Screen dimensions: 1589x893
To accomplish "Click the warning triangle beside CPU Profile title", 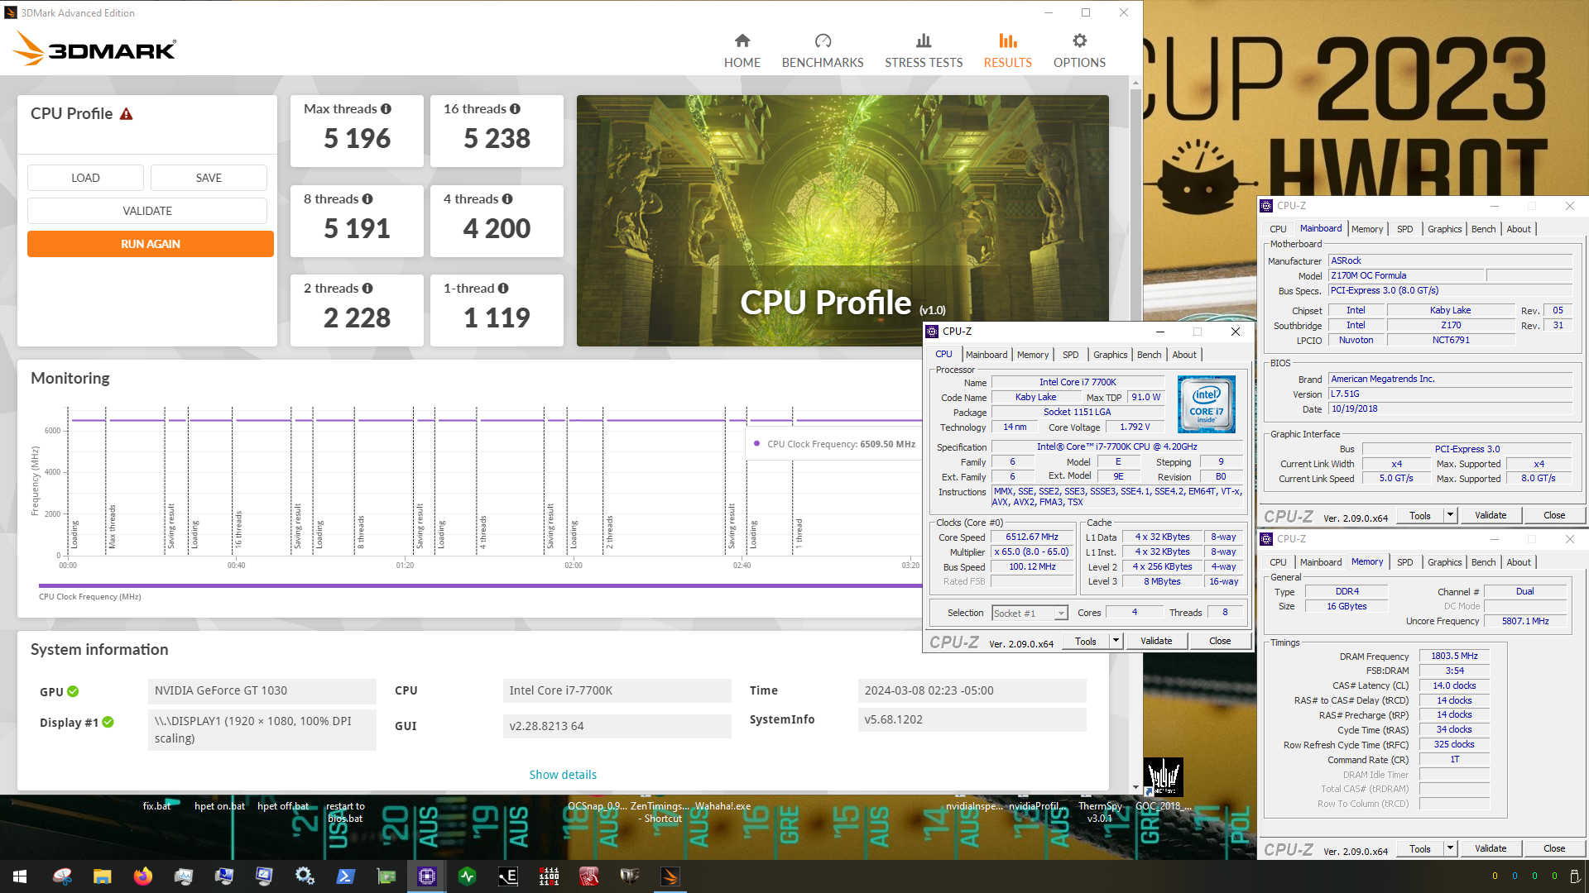I will (126, 114).
